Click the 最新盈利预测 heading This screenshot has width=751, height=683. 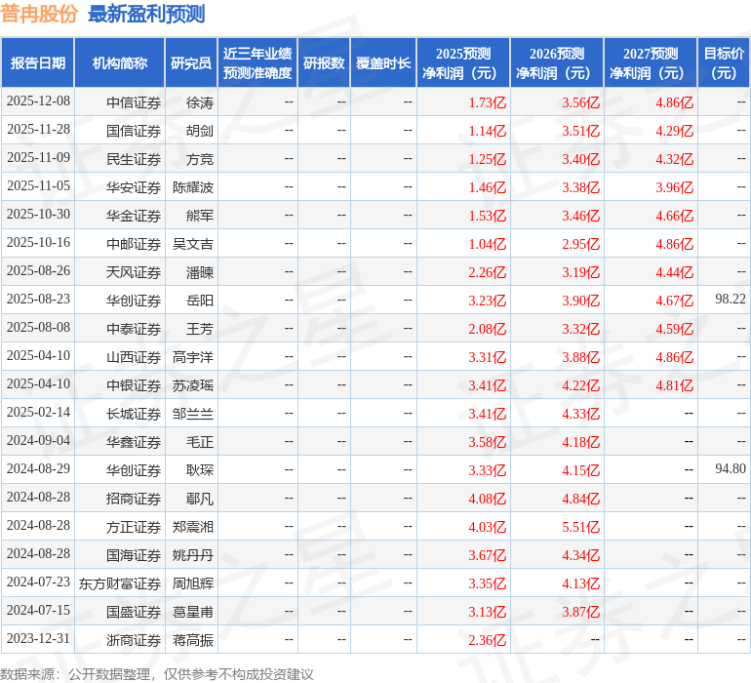146,14
